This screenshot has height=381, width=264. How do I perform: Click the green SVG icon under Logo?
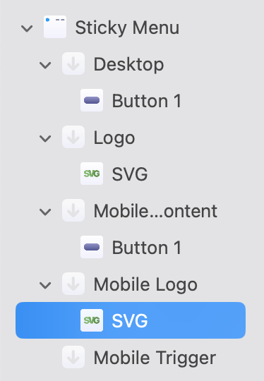[92, 174]
